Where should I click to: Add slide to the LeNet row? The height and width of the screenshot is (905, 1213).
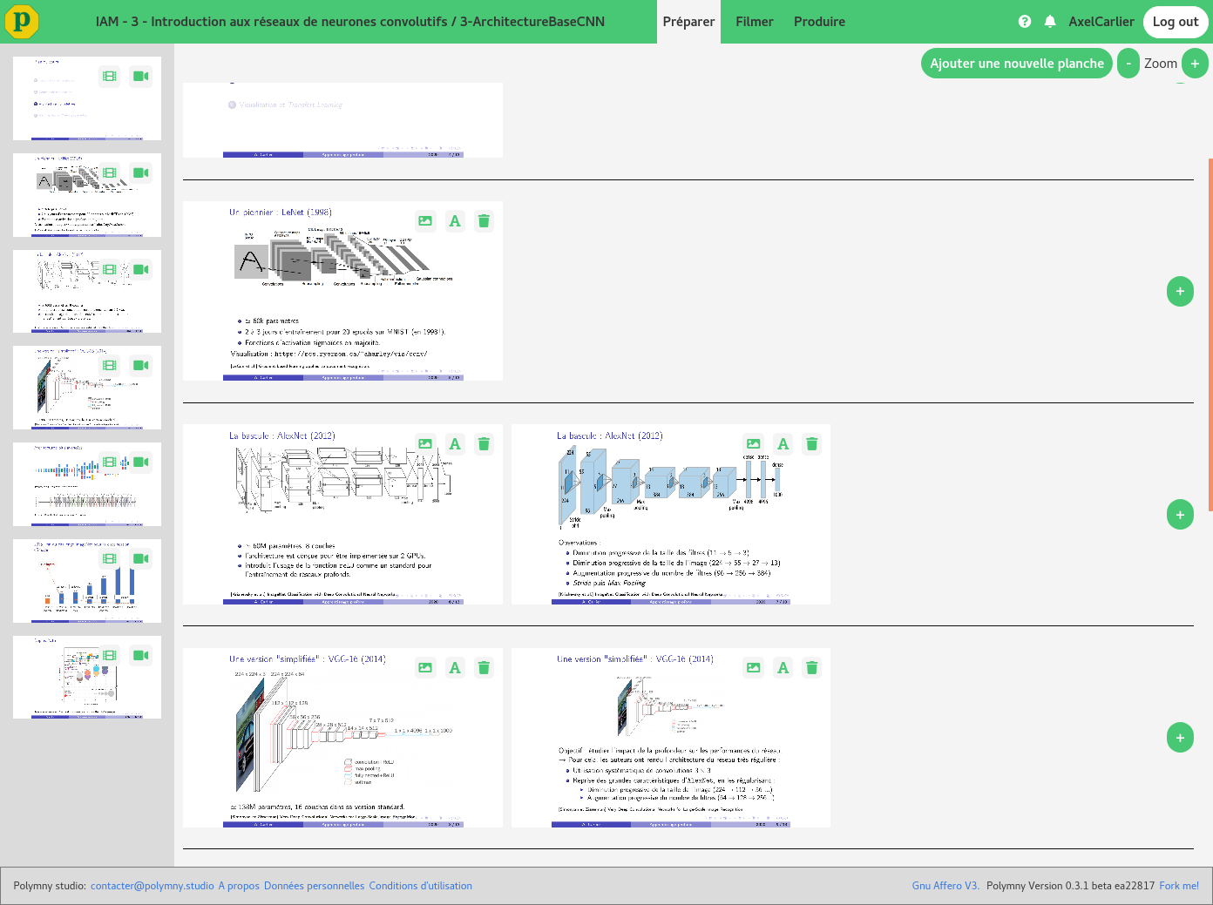click(x=1180, y=291)
